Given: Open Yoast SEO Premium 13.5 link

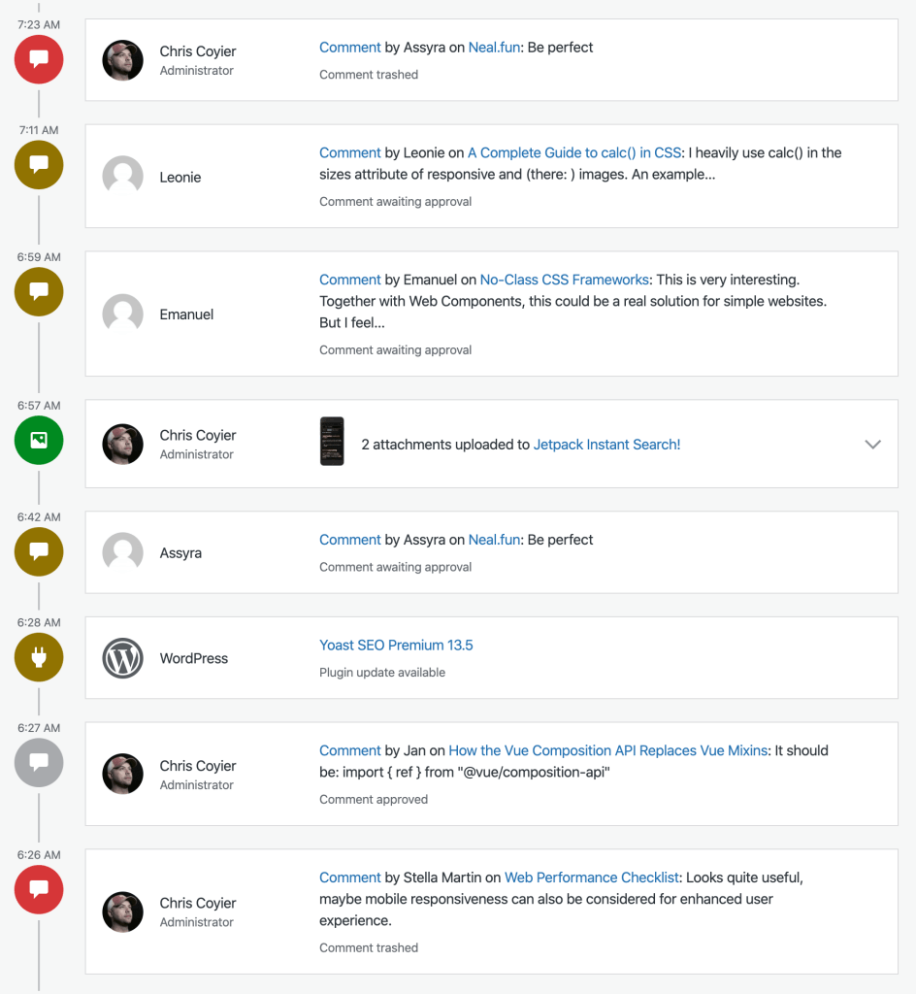Looking at the screenshot, I should pos(396,645).
